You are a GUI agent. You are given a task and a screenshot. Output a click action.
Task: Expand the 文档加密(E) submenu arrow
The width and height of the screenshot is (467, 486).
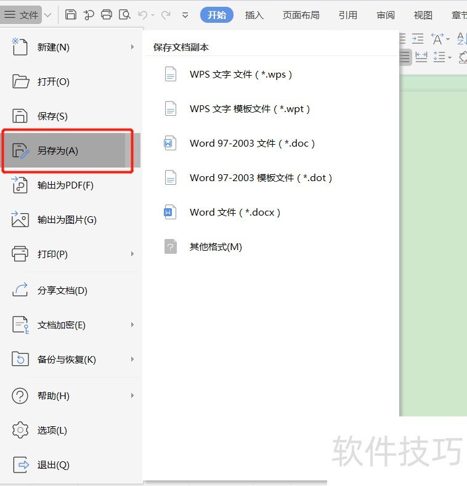click(x=132, y=325)
